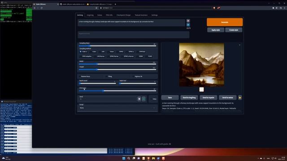Select the Euler sampling method
Viewport: 287px width, 161px height.
click(x=93, y=52)
